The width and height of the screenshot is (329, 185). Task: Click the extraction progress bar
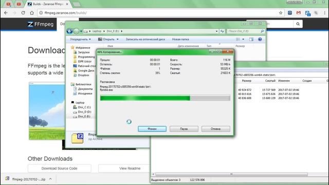(x=165, y=98)
